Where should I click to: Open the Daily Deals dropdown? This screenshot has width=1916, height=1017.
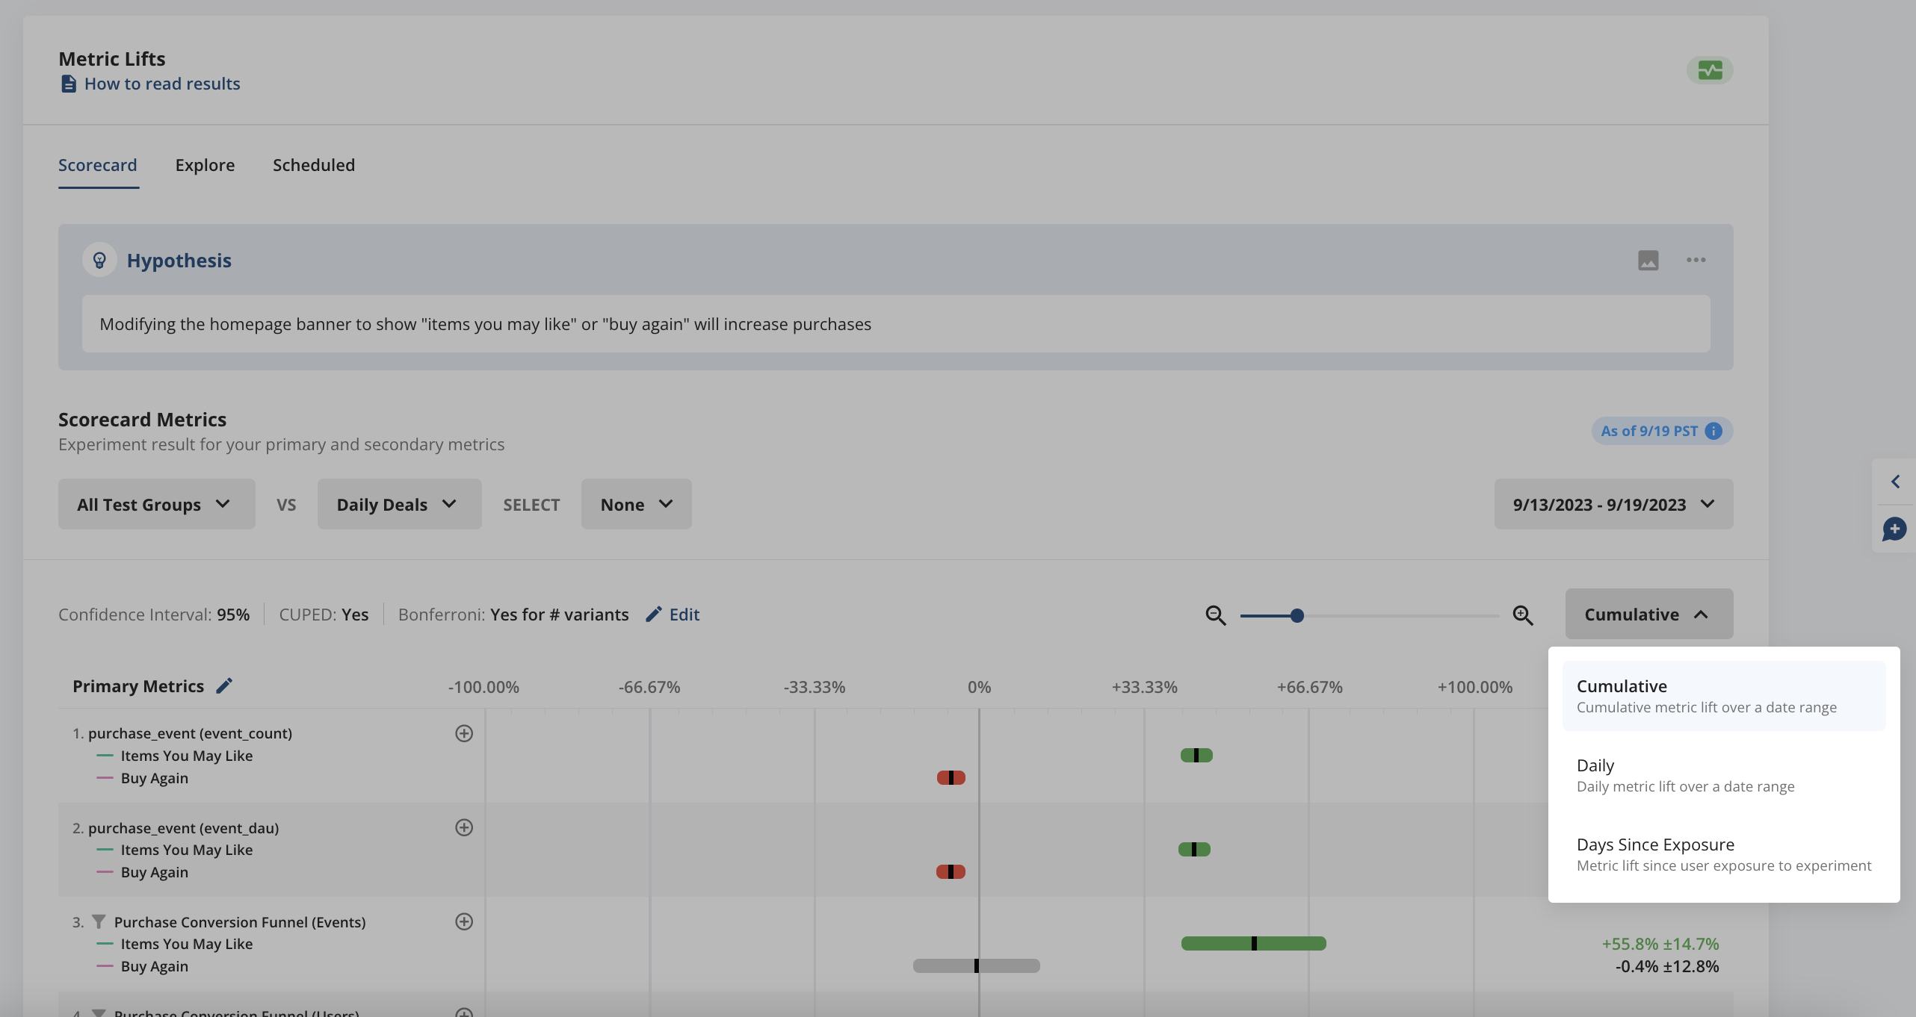pos(399,504)
